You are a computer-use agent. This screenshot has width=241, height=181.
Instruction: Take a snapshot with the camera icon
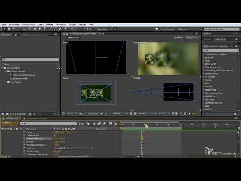click(x=102, y=114)
